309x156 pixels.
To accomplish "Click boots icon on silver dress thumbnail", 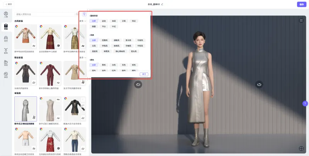I will point(34,118).
